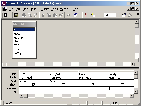Click the Format Painter brush icon
The height and width of the screenshot is (106, 141).
(x=61, y=15)
